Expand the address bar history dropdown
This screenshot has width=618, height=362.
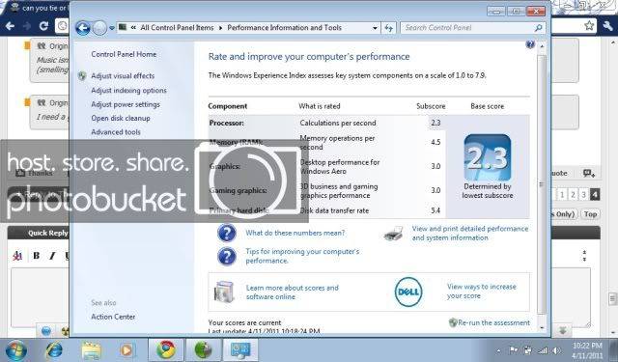click(x=375, y=28)
